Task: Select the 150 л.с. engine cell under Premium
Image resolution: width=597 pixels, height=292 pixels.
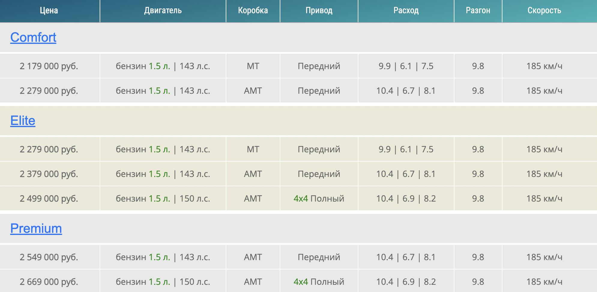Action: click(163, 282)
